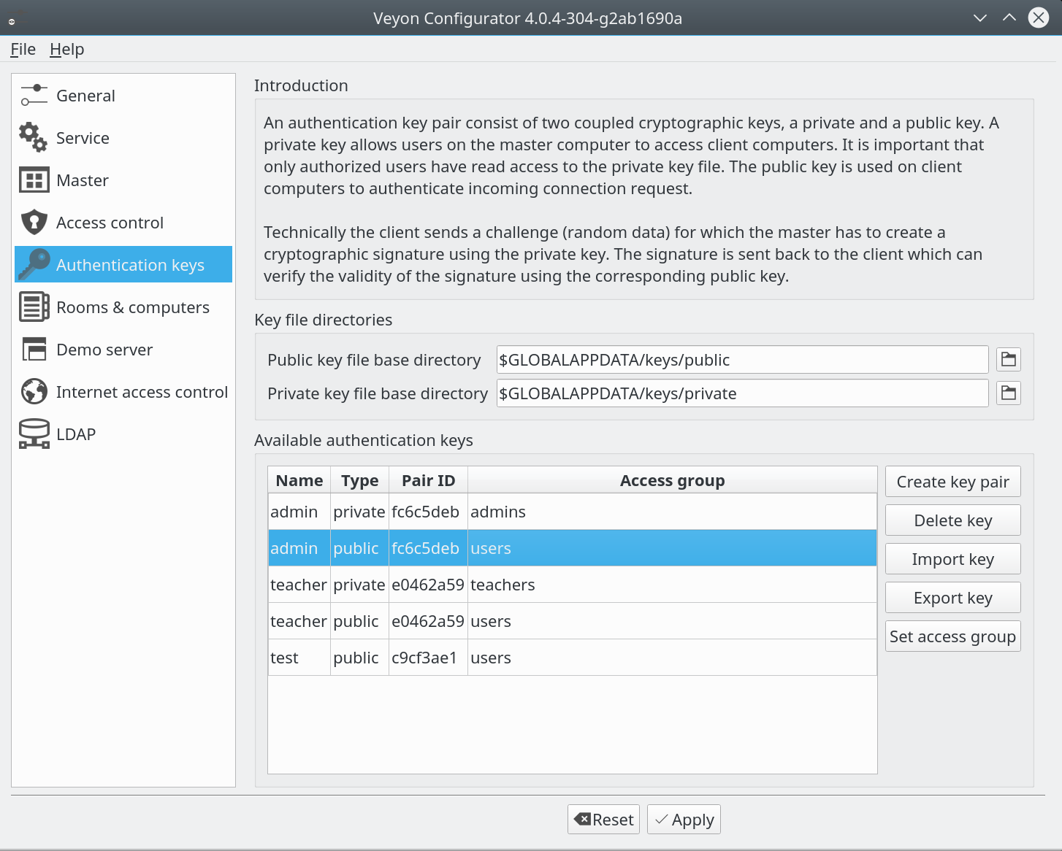Click the Internet access control globe icon

[x=34, y=391]
